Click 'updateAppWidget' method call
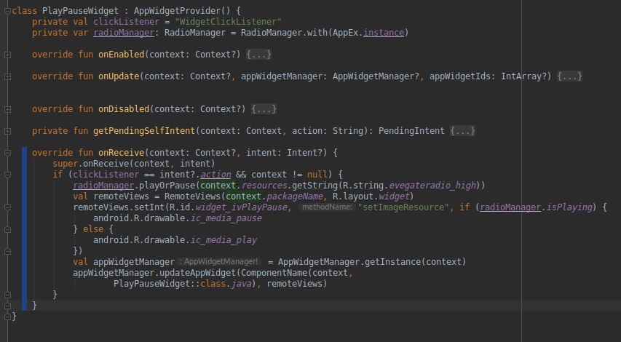621x342 pixels. [x=197, y=273]
